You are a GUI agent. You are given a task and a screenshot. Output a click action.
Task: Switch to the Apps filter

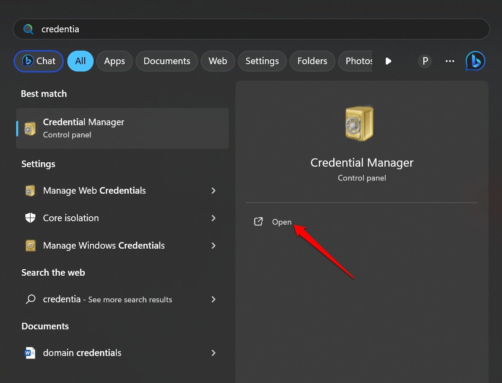[115, 61]
